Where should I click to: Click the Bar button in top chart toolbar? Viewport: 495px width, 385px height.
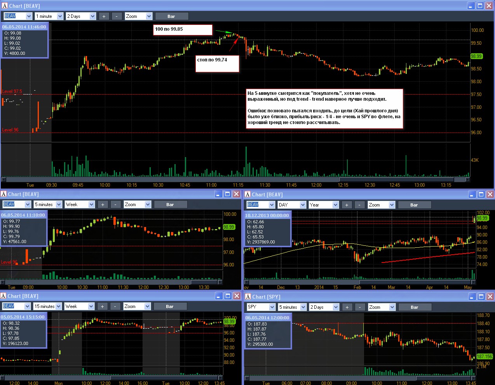click(x=171, y=16)
